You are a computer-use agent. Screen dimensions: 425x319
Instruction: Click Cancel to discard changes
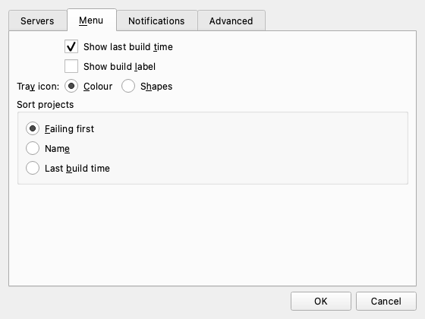pyautogui.click(x=386, y=301)
